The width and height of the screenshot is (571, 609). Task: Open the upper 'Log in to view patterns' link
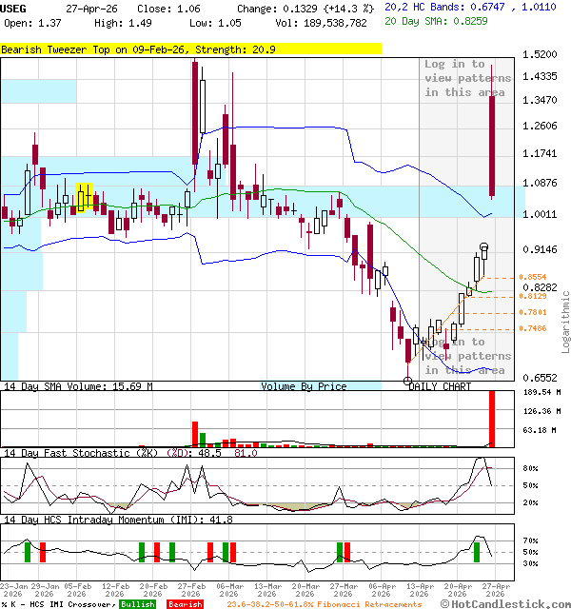click(x=467, y=78)
